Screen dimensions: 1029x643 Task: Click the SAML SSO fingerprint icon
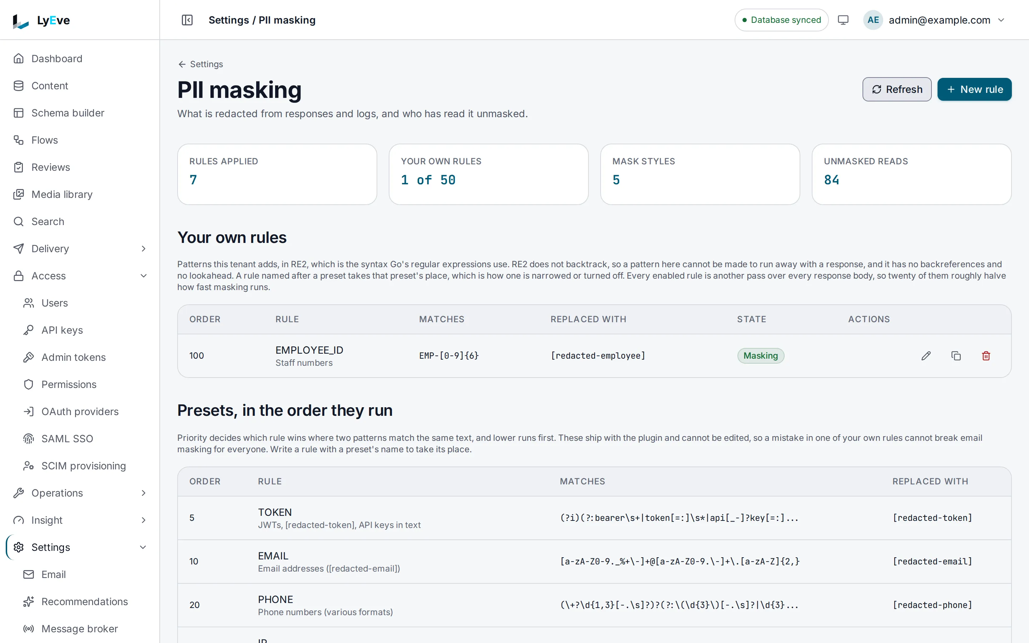tap(29, 439)
